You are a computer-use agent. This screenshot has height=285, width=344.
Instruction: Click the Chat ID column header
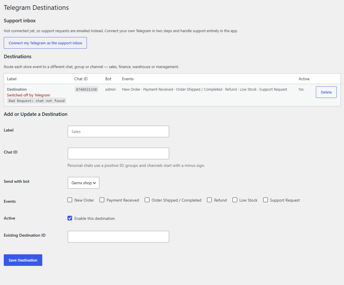tap(81, 79)
